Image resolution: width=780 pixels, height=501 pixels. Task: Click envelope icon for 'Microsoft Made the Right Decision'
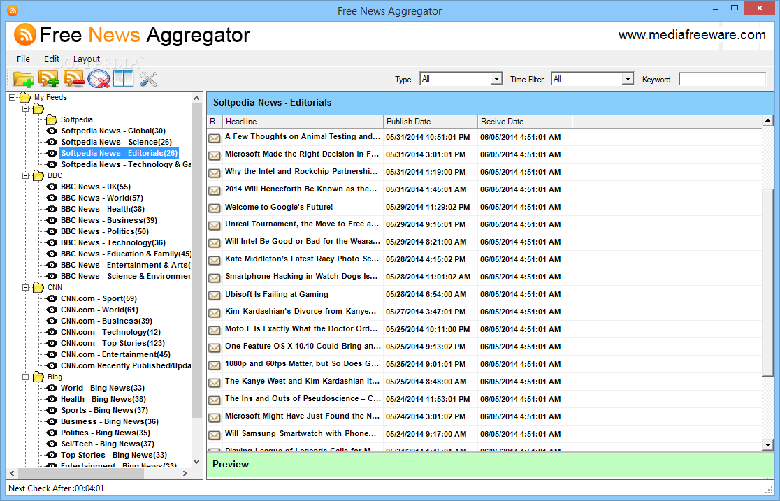click(215, 156)
